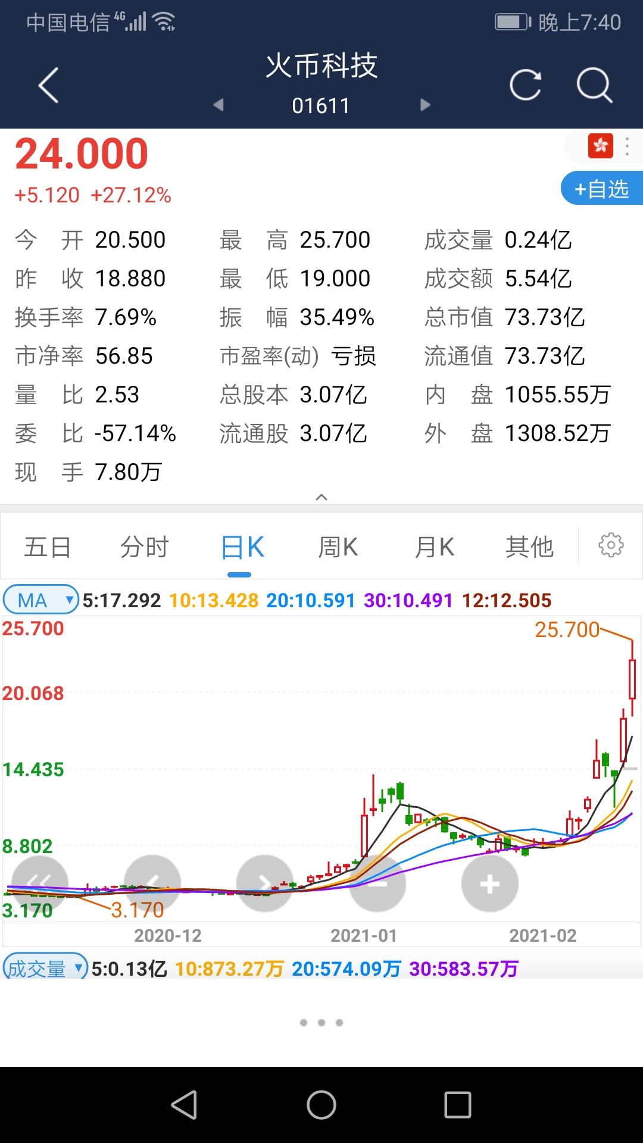
Task: Move chart left with single-left button
Action: pyautogui.click(x=152, y=883)
